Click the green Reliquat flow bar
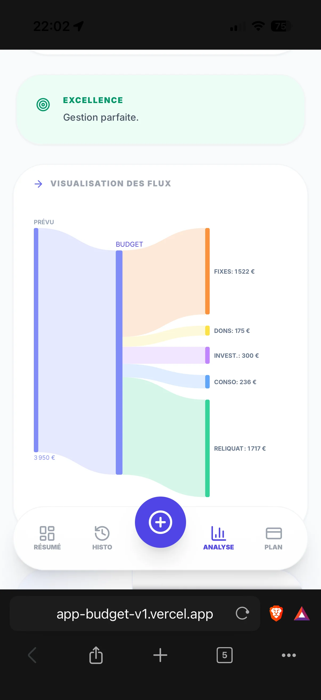 click(x=208, y=448)
